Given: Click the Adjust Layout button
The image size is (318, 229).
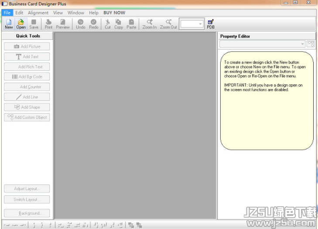Looking at the screenshot, I should [x=27, y=188].
